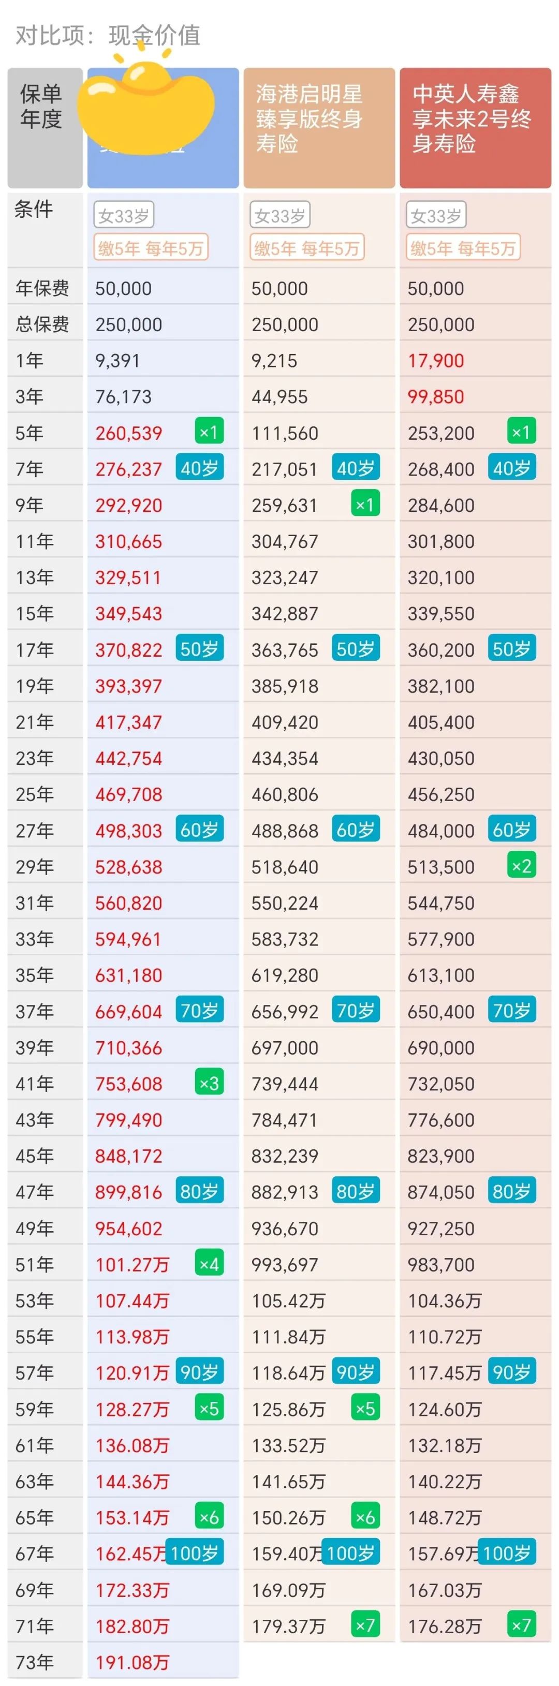Viewport: 559px width, 1686px height.
Task: Click the green ×3 badge in 41年 row
Action: (x=209, y=1083)
